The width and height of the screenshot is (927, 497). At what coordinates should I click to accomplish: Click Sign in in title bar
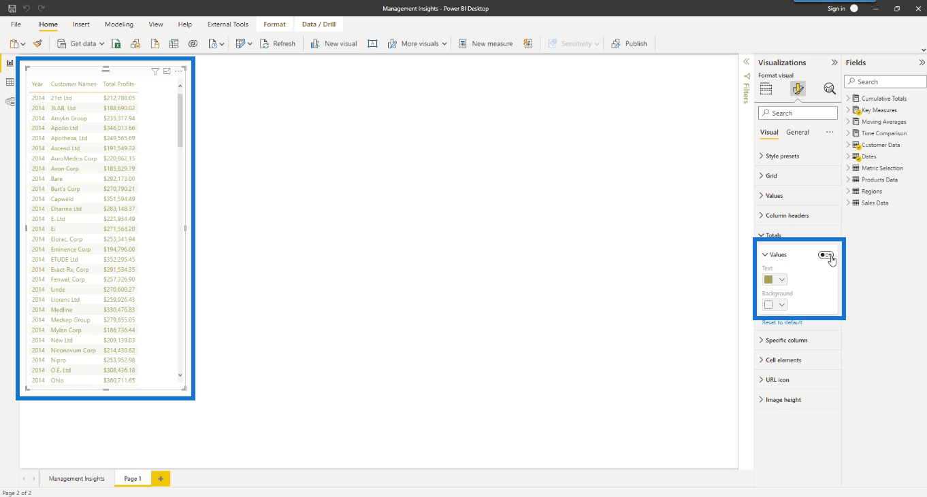836,9
